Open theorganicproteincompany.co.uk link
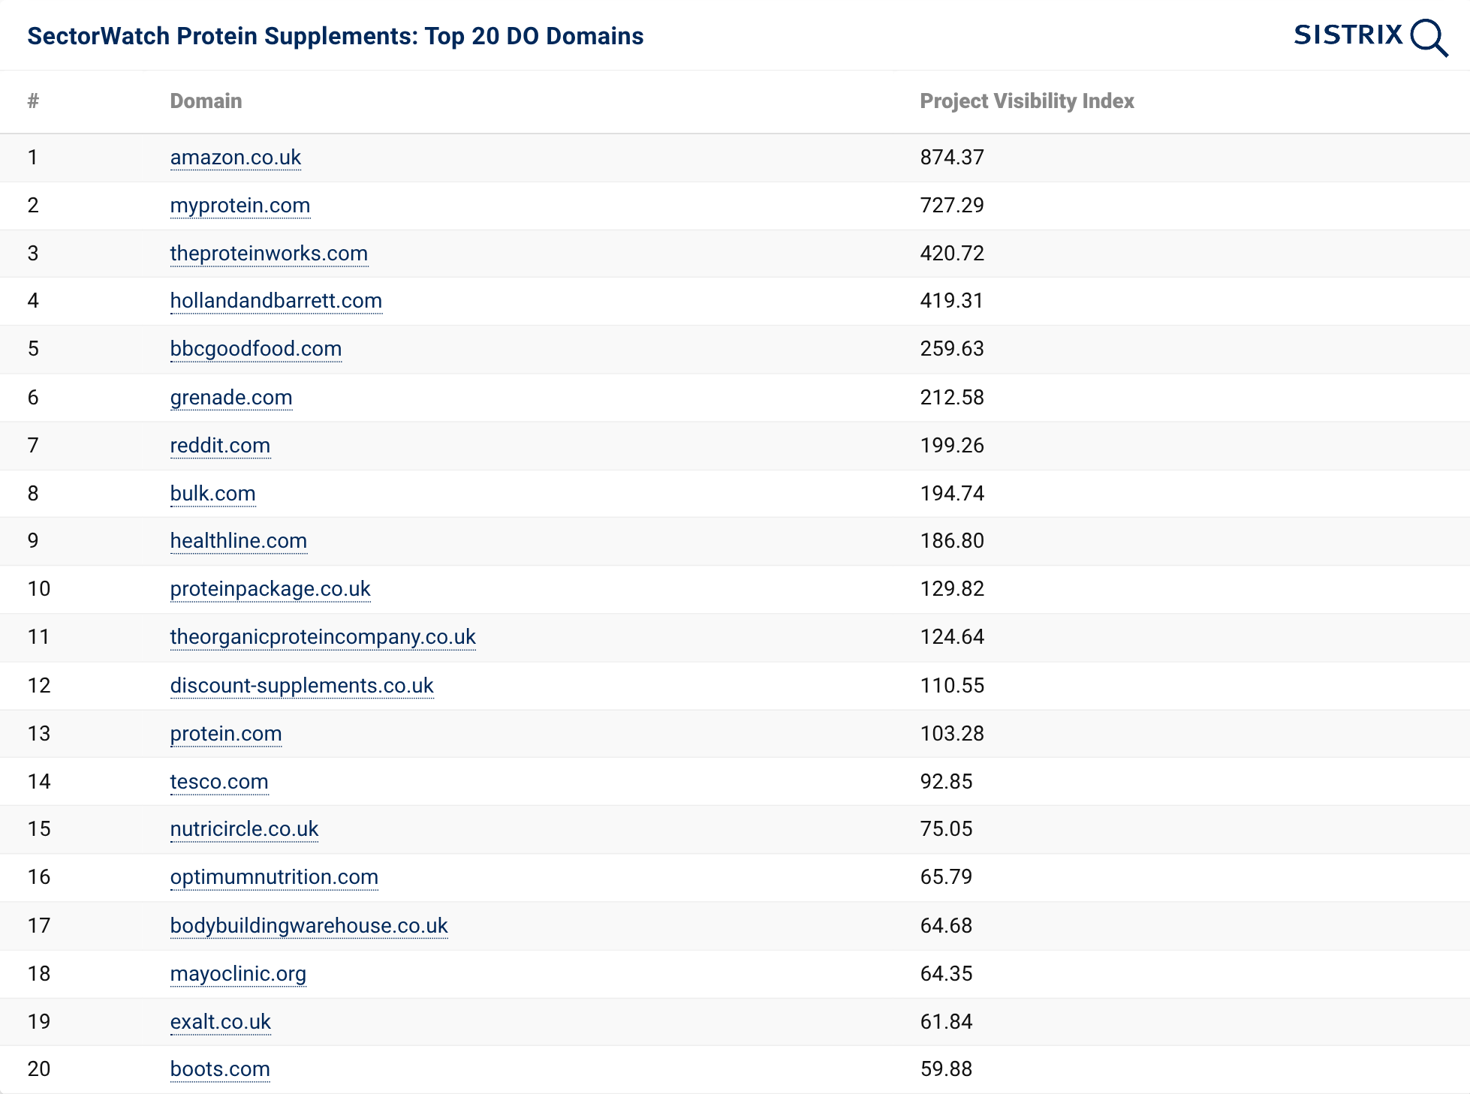The image size is (1470, 1094). click(x=323, y=637)
